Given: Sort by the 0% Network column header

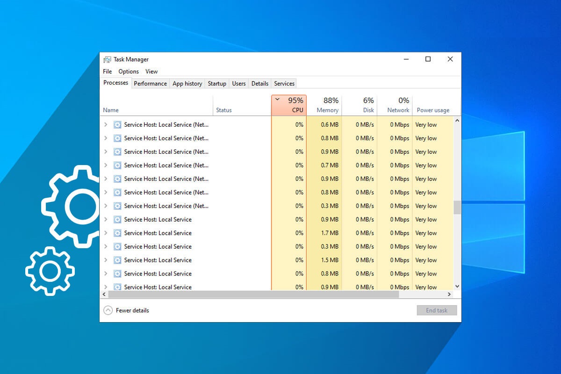Looking at the screenshot, I should click(395, 105).
